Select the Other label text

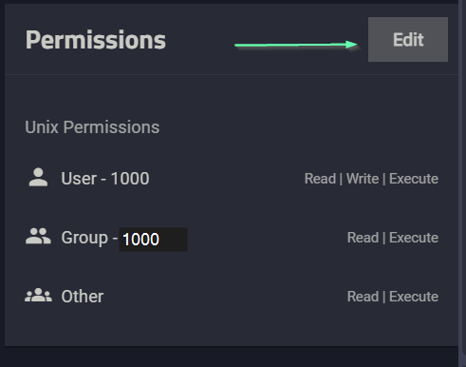[x=83, y=297]
